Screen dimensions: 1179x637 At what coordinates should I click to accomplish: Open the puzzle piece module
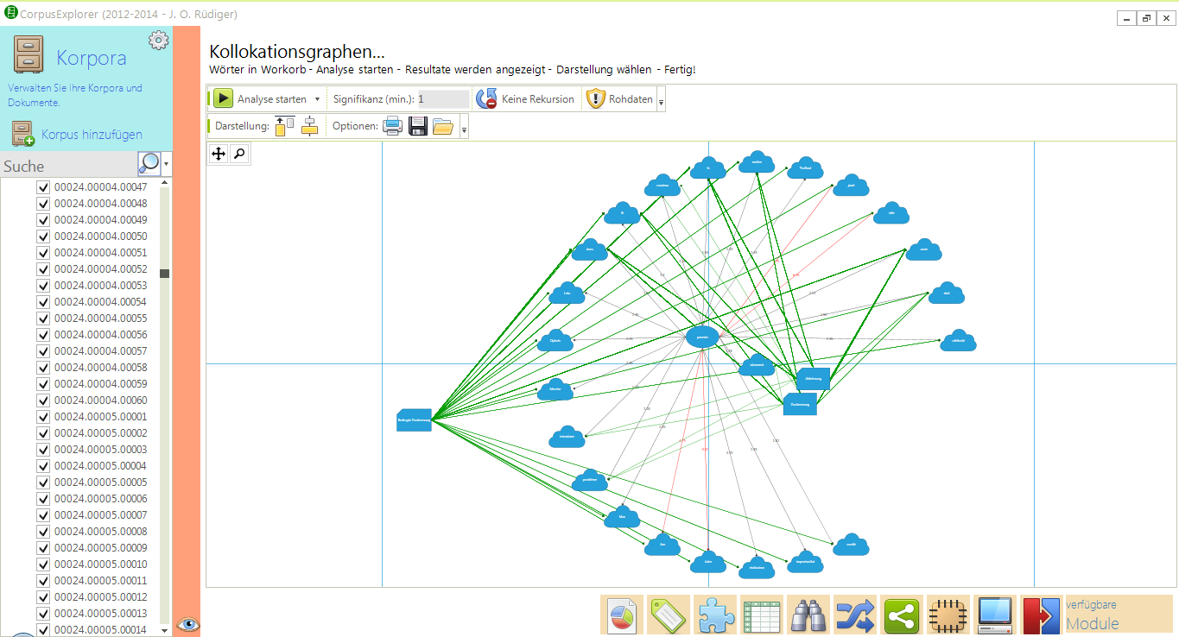715,615
